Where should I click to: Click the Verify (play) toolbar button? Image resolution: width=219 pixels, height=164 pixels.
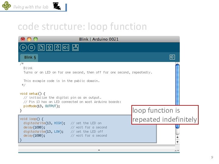pos(23,48)
